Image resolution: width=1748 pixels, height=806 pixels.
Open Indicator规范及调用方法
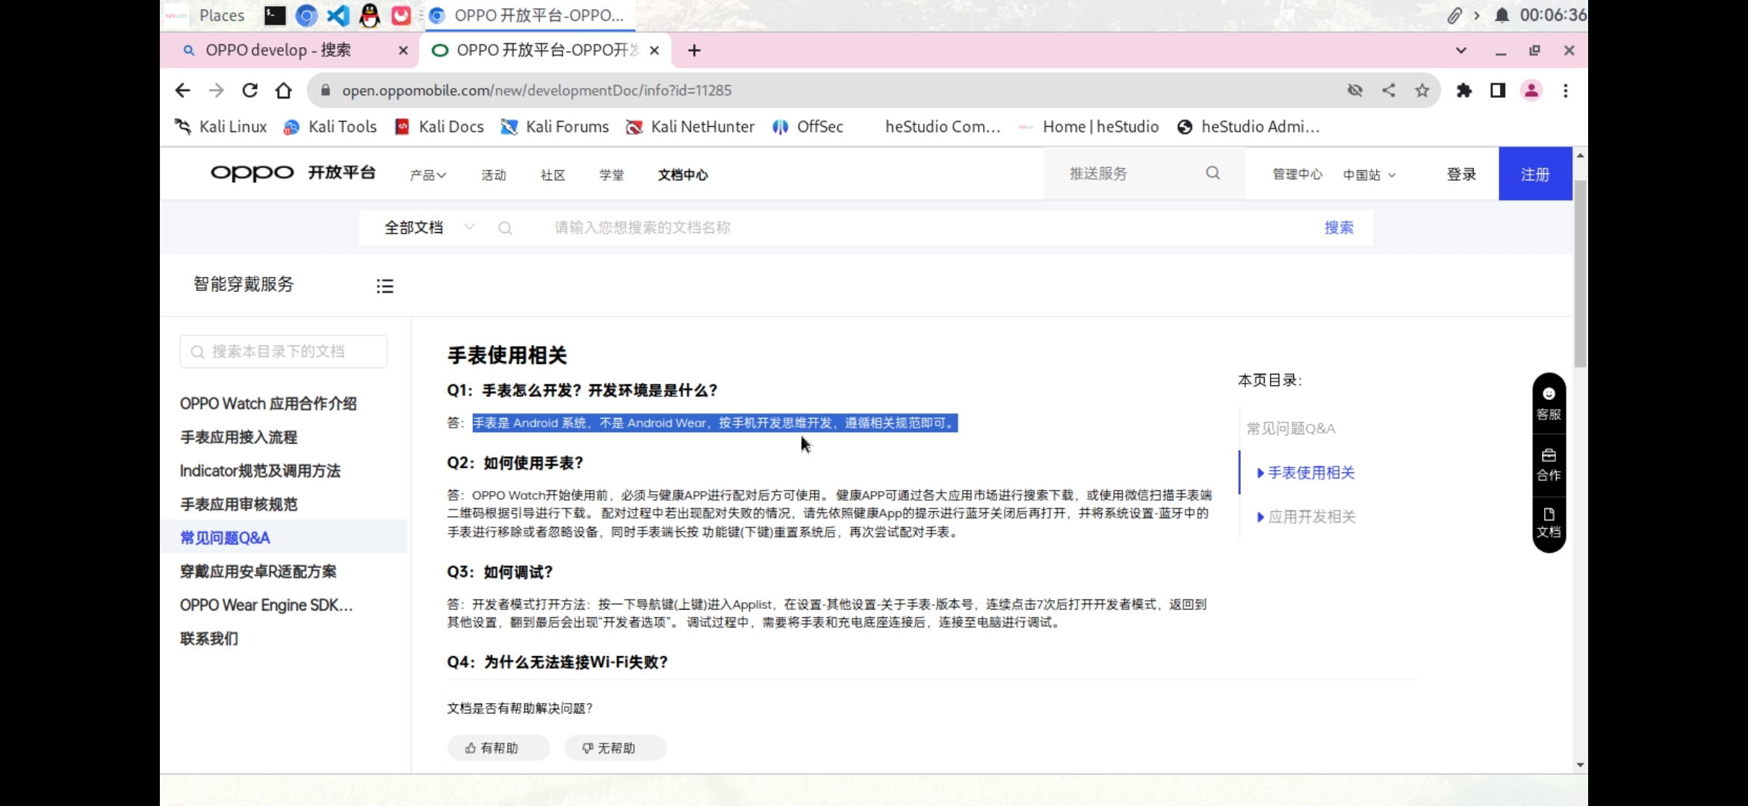tap(260, 471)
